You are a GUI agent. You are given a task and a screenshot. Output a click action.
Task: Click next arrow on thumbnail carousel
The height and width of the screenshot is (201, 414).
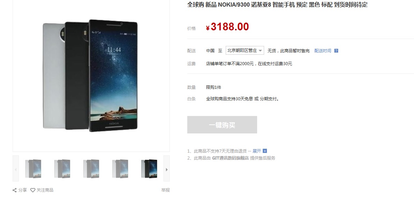(x=167, y=169)
